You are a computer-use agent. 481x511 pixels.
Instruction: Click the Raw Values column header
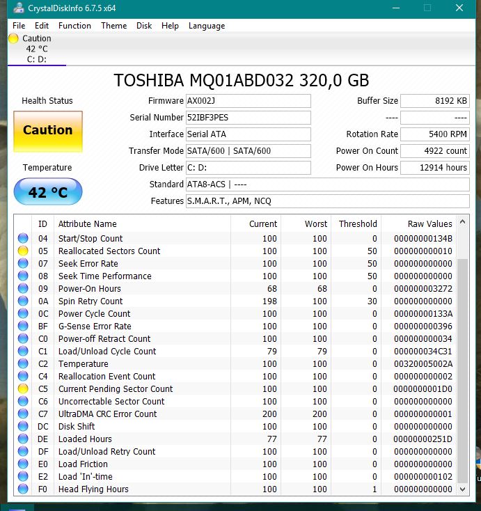419,224
